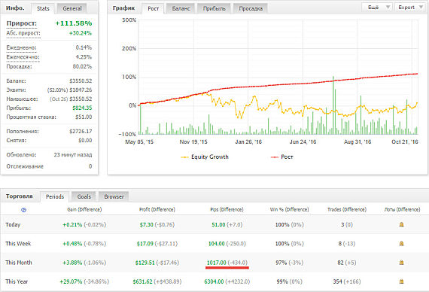
Task: Select the Баланс chart tab
Action: 181,8
